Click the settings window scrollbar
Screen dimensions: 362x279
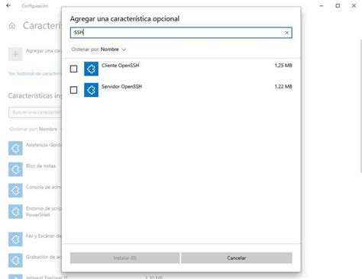[360, 106]
